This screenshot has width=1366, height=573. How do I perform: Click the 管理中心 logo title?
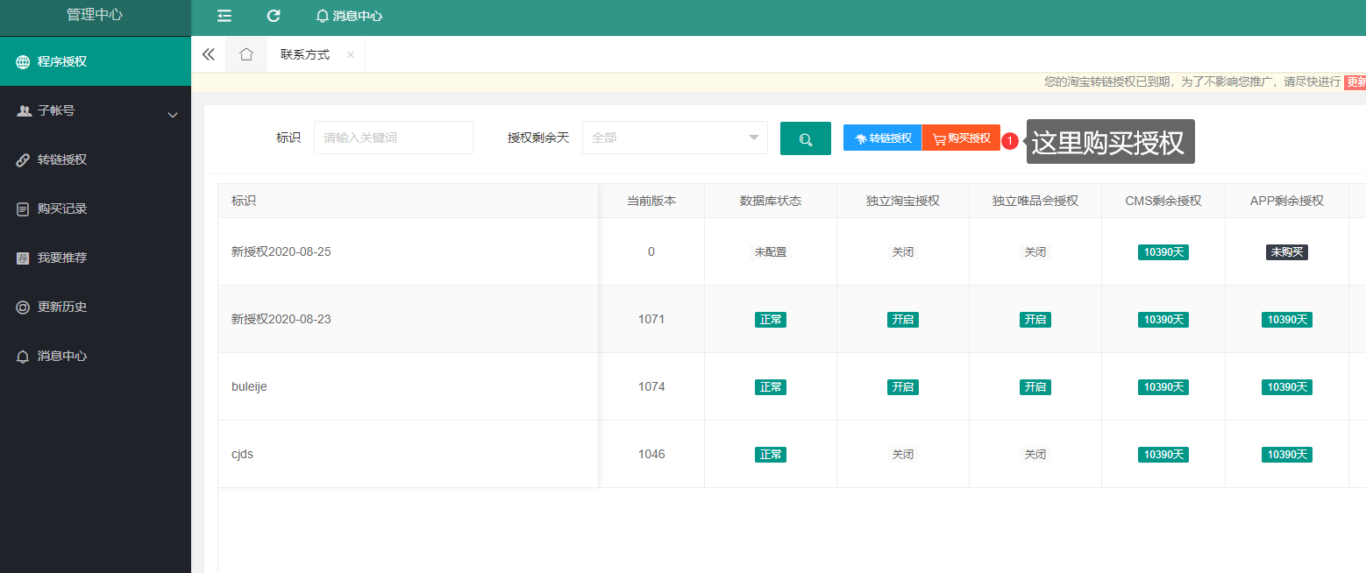point(95,15)
